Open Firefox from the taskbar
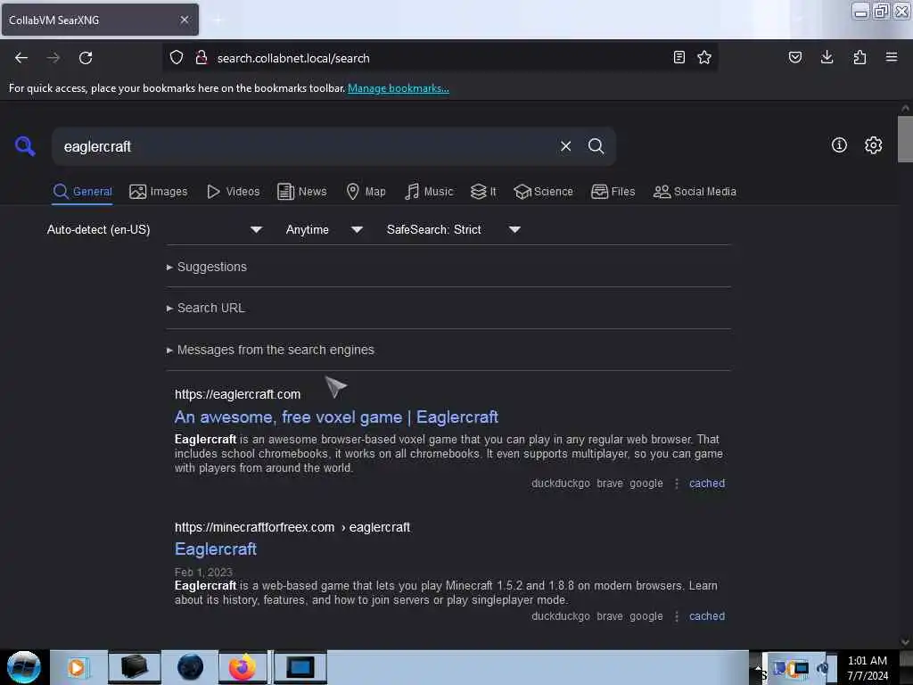The height and width of the screenshot is (685, 913). 243,667
